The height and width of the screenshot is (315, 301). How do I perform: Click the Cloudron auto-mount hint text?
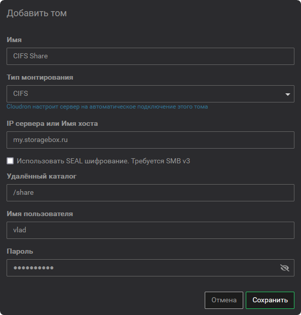[107, 107]
